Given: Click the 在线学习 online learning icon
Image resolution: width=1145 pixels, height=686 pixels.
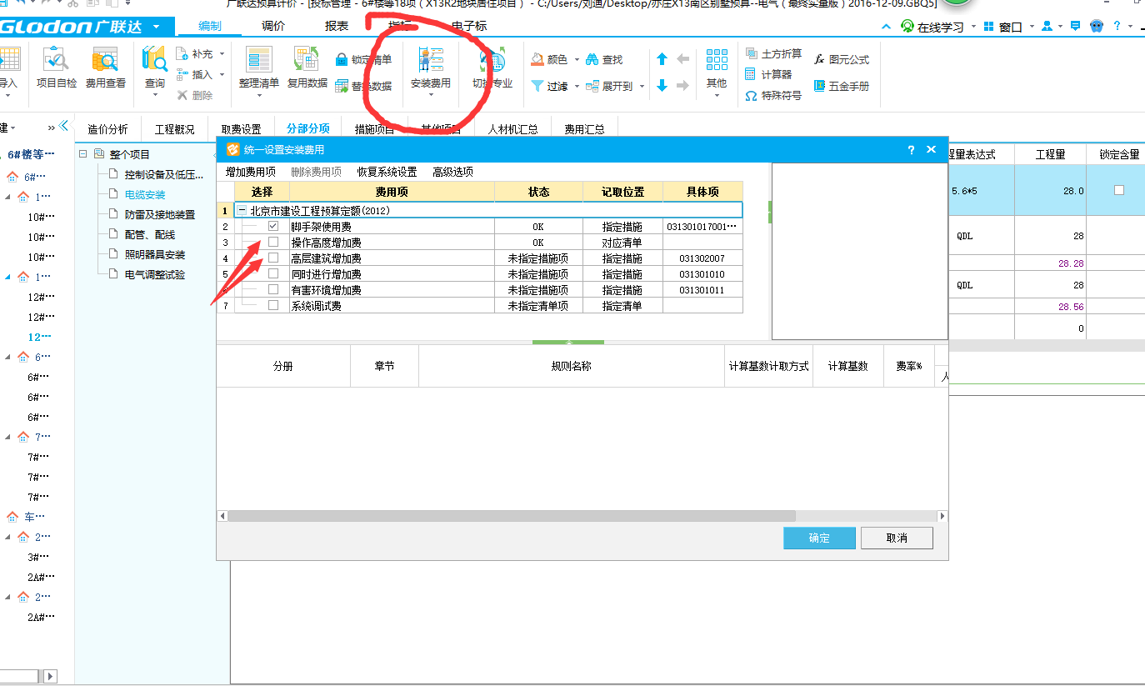Looking at the screenshot, I should click(x=907, y=27).
